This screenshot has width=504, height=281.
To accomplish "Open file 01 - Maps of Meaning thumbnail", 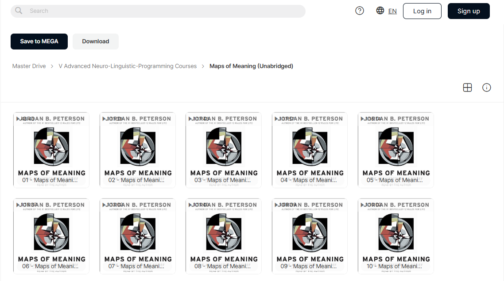I will 51,150.
